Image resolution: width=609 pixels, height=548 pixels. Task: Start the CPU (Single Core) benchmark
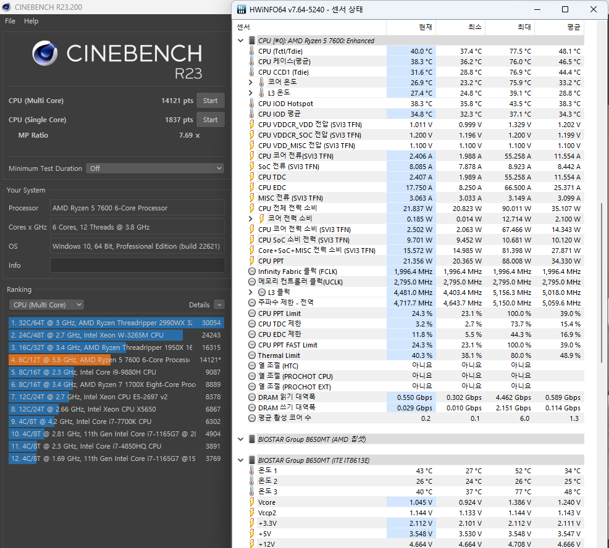[x=210, y=120]
